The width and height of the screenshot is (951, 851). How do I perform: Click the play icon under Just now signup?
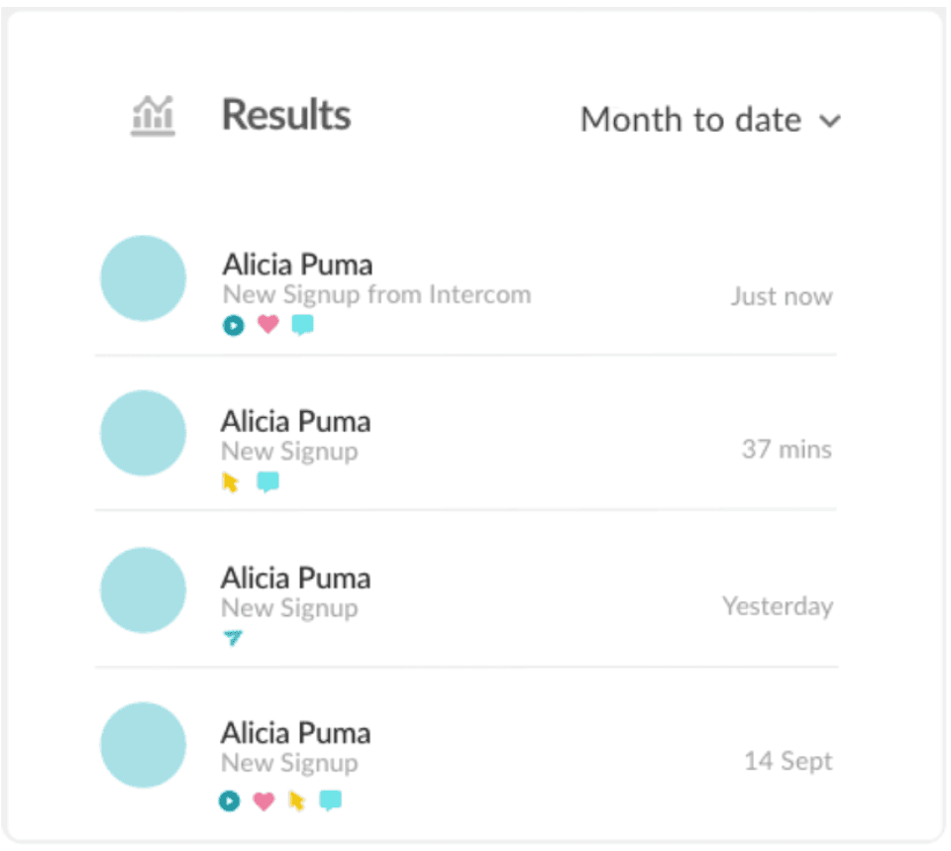(x=234, y=326)
